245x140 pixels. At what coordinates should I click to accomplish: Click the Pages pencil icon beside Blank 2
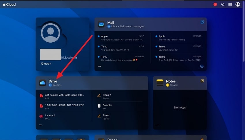click(99, 96)
